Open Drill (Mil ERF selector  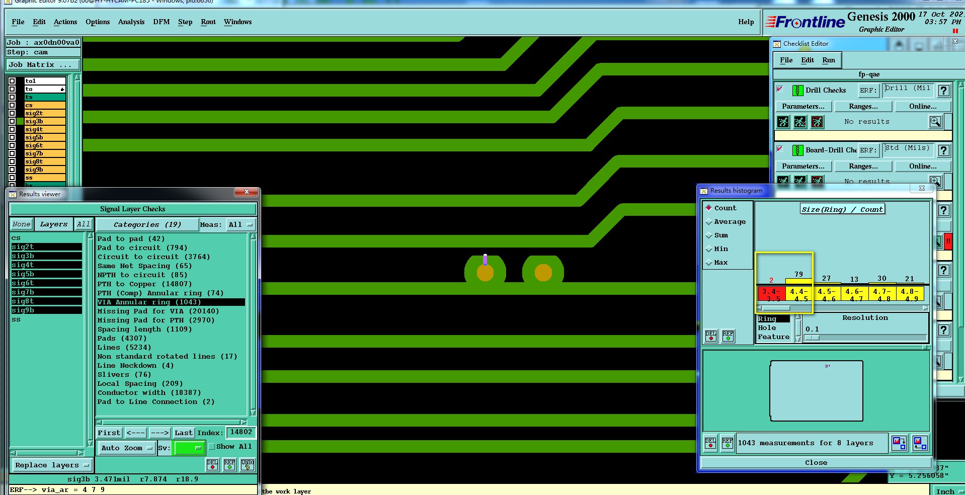tap(908, 90)
